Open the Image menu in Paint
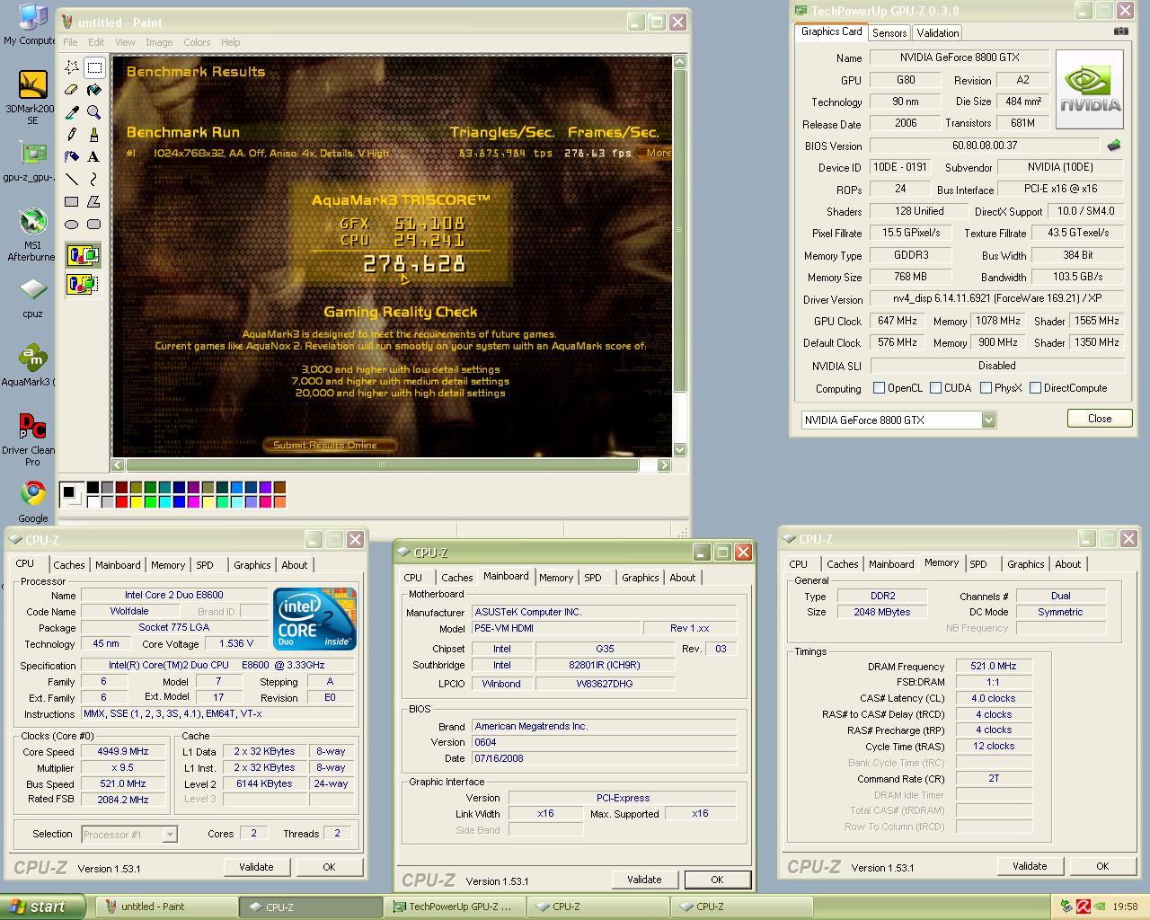The height and width of the screenshot is (920, 1150). [x=159, y=42]
